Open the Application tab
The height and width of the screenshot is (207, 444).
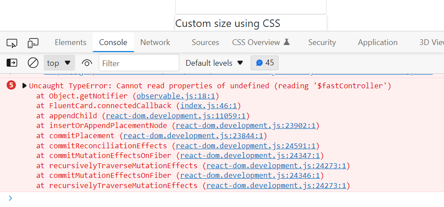point(377,42)
